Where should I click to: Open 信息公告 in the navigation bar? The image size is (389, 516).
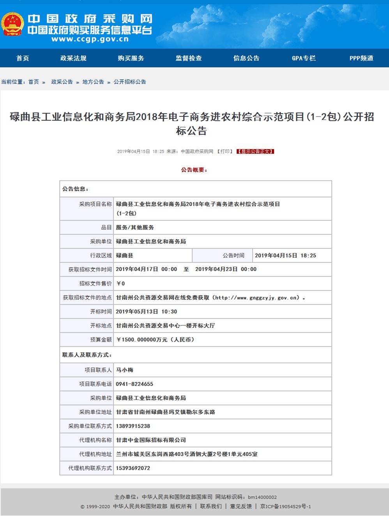(x=246, y=58)
